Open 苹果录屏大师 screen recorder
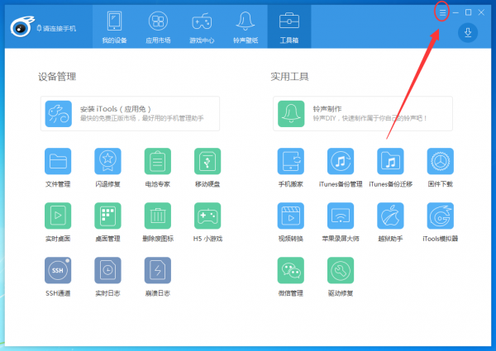496x351 pixels. point(341,216)
